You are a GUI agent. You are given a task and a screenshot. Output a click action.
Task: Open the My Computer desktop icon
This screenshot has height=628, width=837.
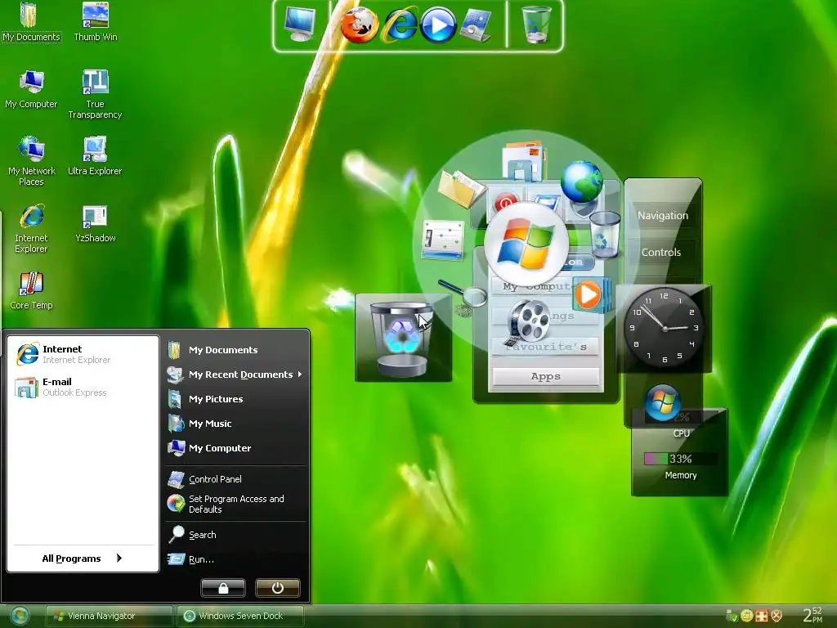[31, 90]
